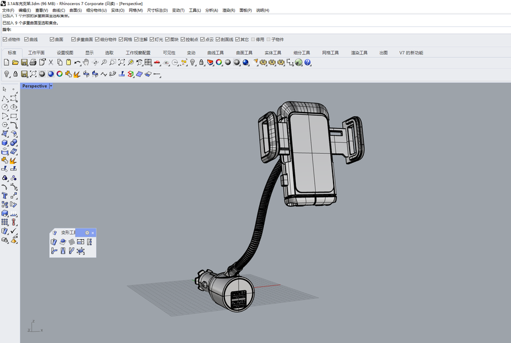Select the Polygon tool in left toolbar

[5, 125]
